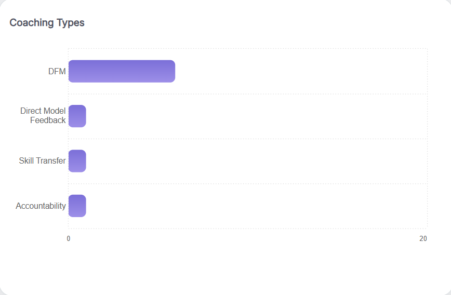Select the DFM bar in chart
The image size is (451, 295).
tap(122, 71)
